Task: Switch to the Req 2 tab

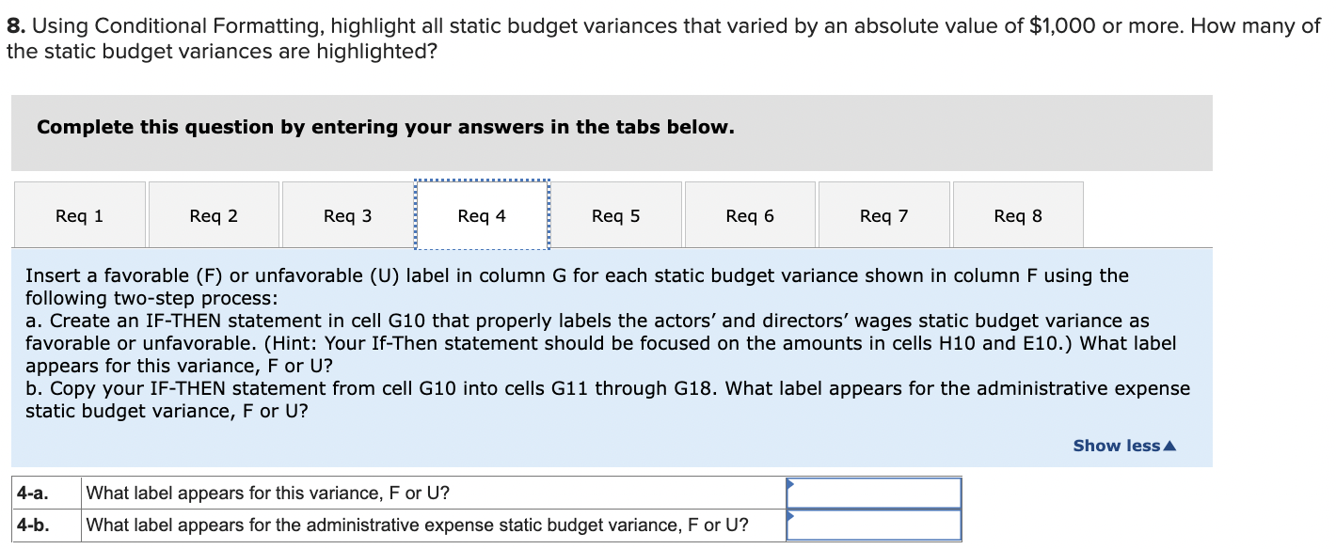Action: click(x=214, y=214)
